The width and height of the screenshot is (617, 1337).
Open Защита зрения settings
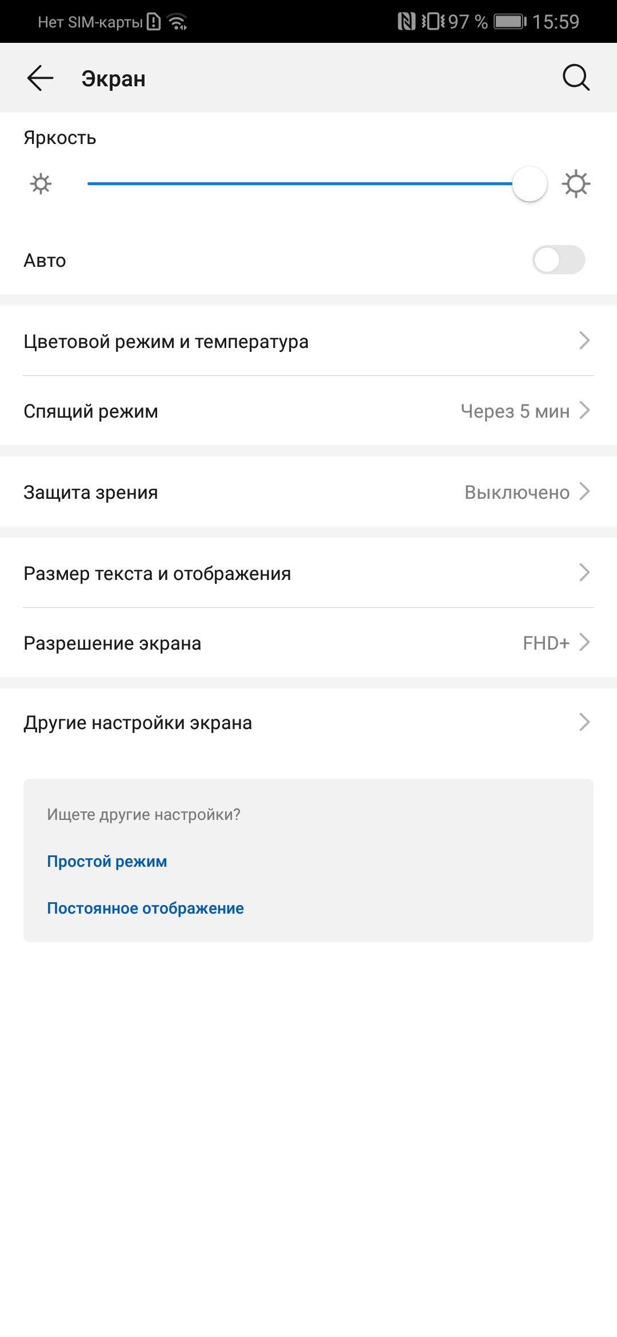point(308,492)
